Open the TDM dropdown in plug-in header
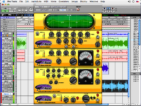 pos(78,7)
